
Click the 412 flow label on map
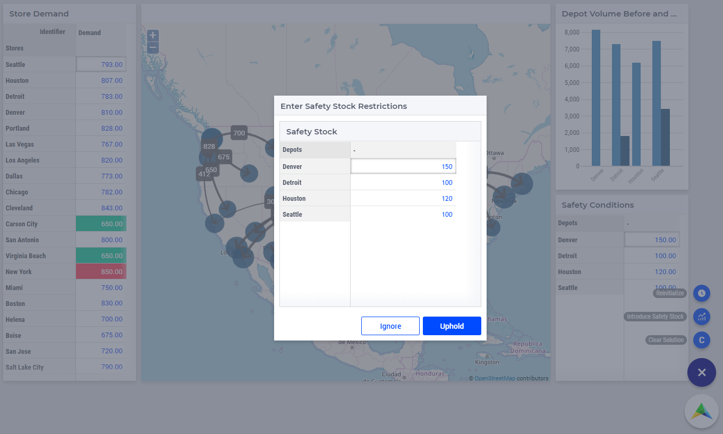(x=205, y=174)
